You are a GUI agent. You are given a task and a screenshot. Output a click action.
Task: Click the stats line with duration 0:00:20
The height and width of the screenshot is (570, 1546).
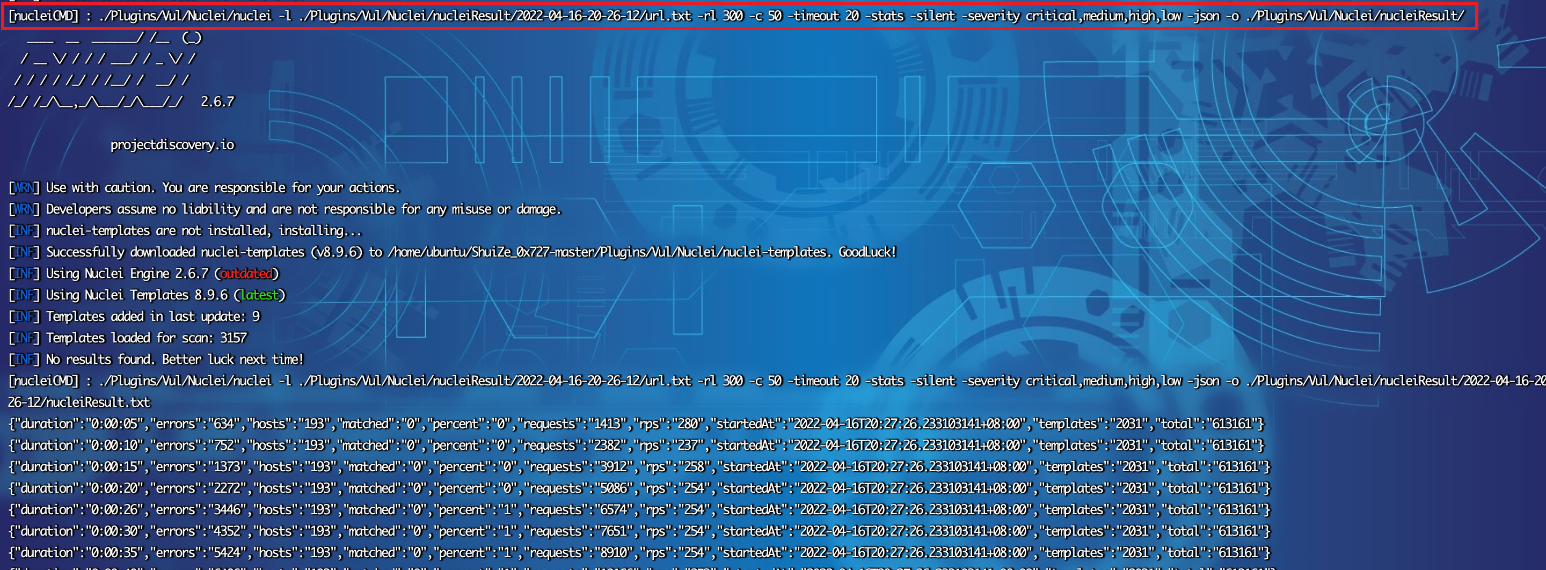(x=639, y=489)
